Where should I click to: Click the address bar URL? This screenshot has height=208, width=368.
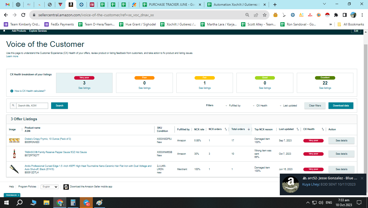point(96,15)
